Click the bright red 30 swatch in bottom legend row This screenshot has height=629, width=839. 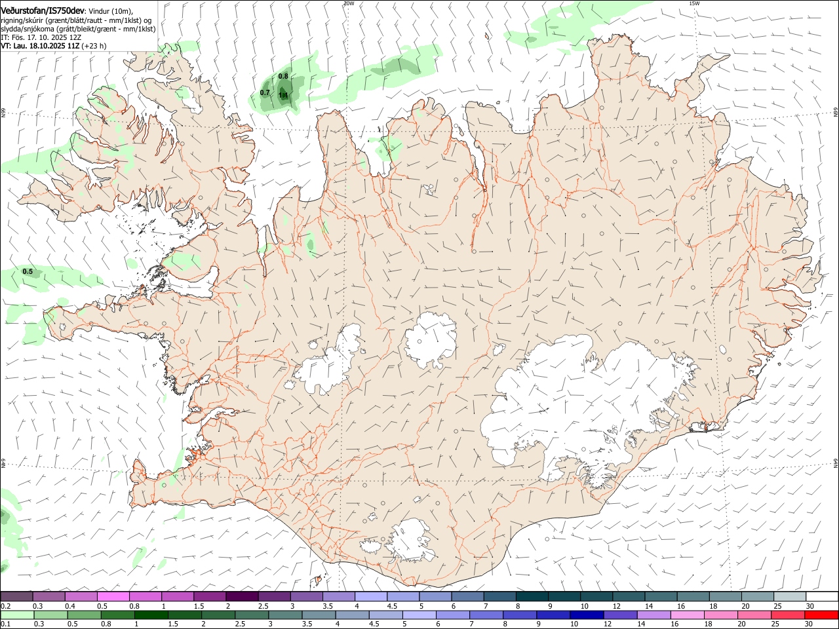click(x=821, y=615)
